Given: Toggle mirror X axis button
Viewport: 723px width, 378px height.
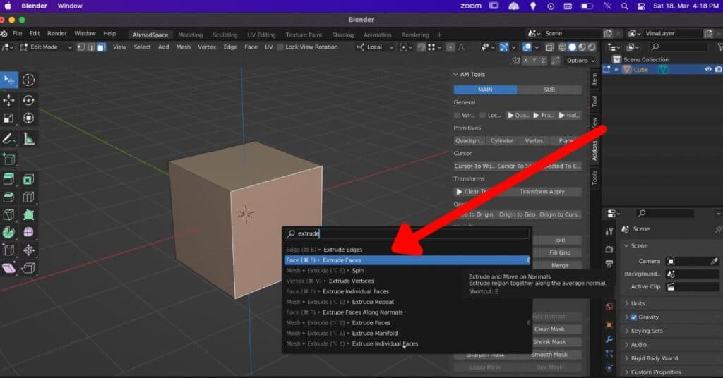Looking at the screenshot, I should click(525, 61).
